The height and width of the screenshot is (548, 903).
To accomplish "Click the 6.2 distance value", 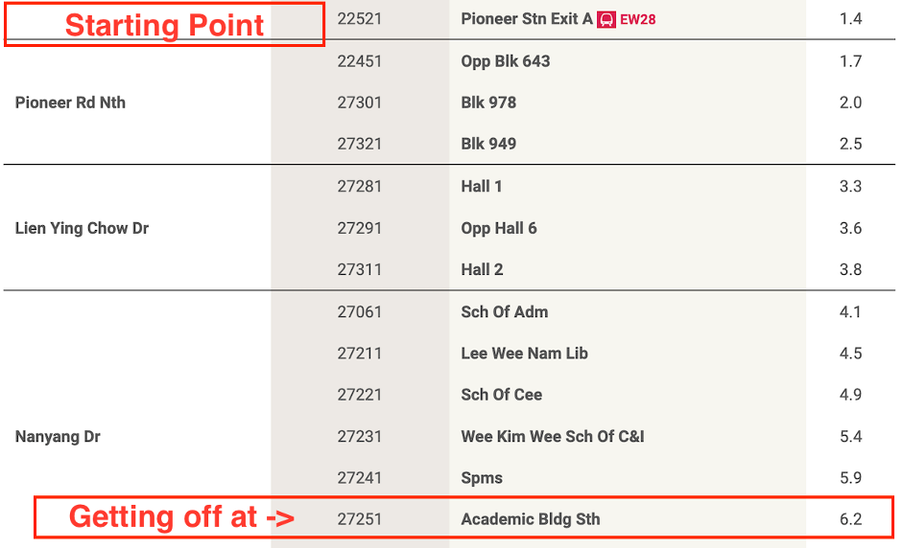I will (x=850, y=519).
